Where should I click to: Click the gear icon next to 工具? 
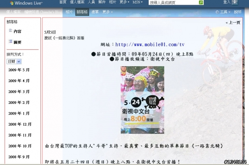click(x=217, y=12)
